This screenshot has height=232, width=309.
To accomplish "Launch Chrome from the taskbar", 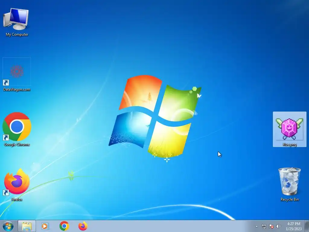I will click(64, 226).
